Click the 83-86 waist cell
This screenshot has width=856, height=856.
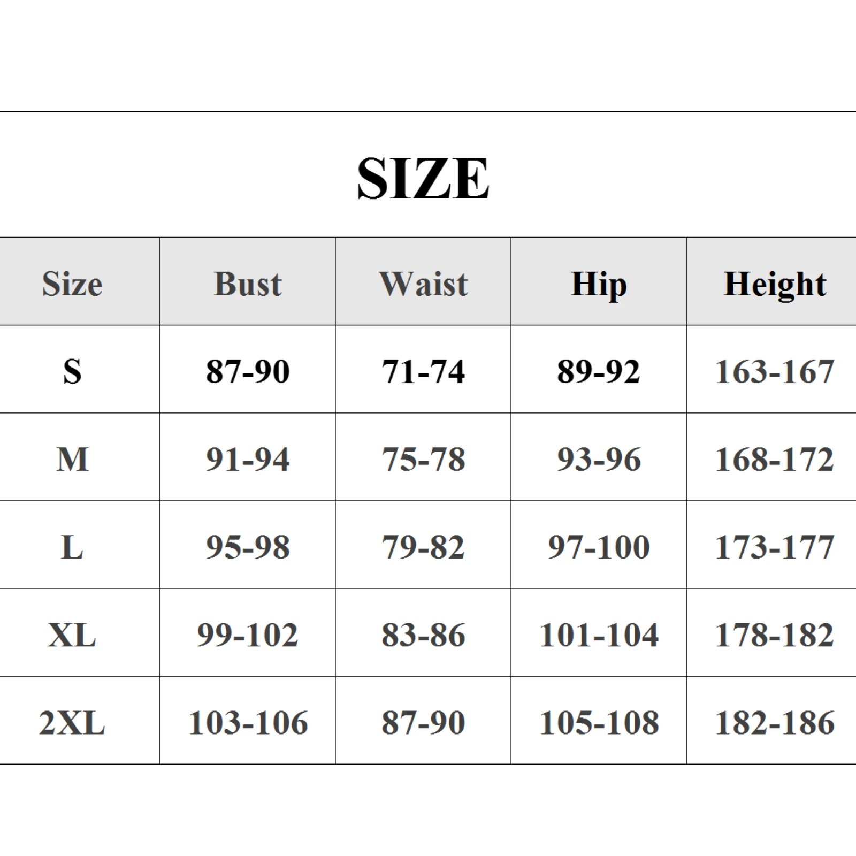(x=423, y=635)
